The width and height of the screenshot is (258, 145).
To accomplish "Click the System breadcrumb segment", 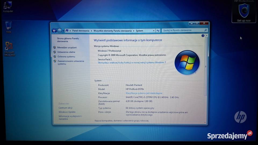I will pos(139,31).
